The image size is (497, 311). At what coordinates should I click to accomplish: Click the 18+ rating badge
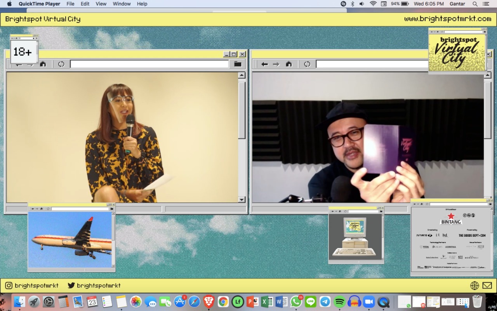click(23, 52)
